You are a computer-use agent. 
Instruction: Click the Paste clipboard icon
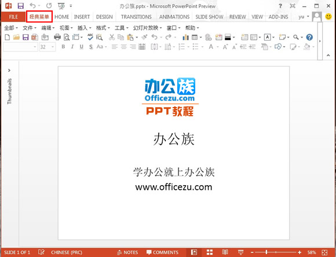[x=130, y=37]
